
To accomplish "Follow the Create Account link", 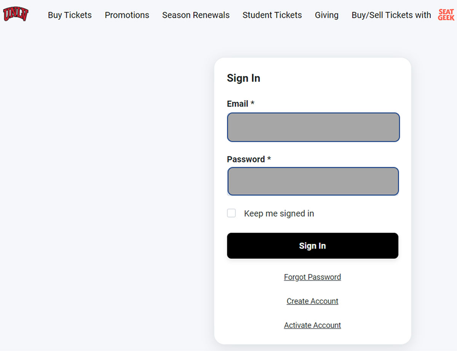I will tap(312, 301).
